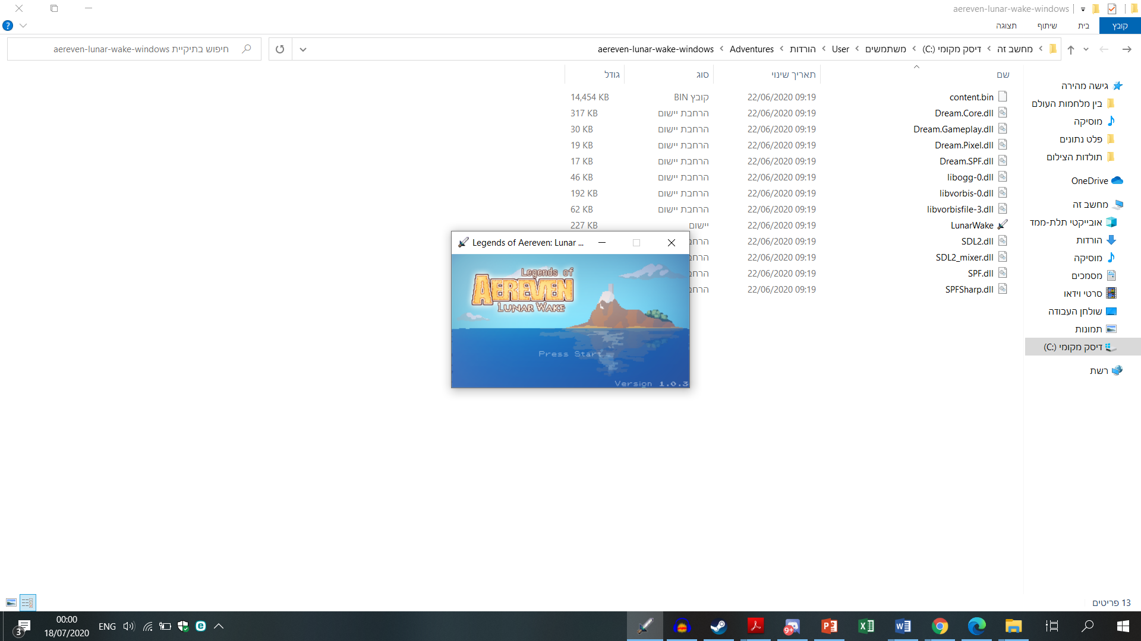Click הורדות in the address breadcrumb
This screenshot has height=641, width=1141.
point(803,49)
